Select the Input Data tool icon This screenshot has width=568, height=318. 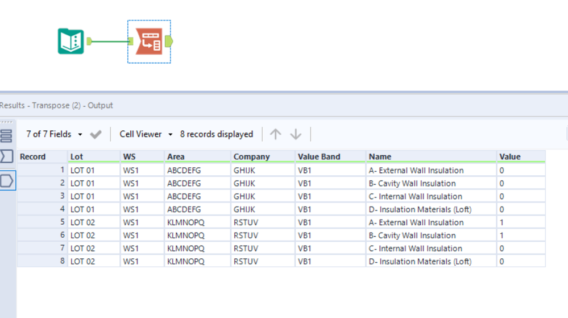click(x=71, y=42)
